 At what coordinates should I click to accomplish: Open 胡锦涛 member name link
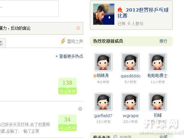[x=102, y=76]
